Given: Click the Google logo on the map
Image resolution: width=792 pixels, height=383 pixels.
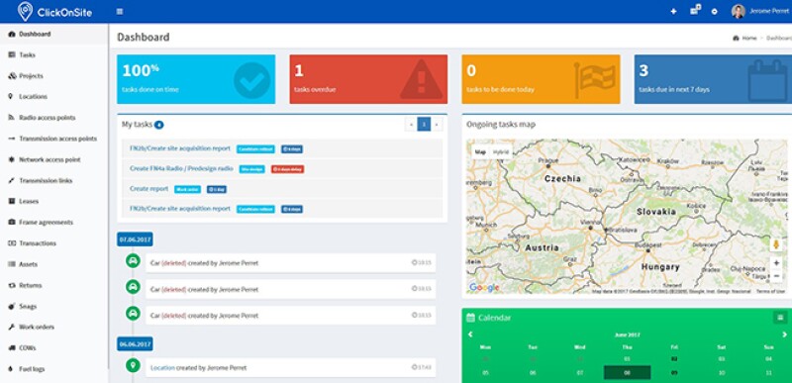Looking at the screenshot, I should [484, 287].
